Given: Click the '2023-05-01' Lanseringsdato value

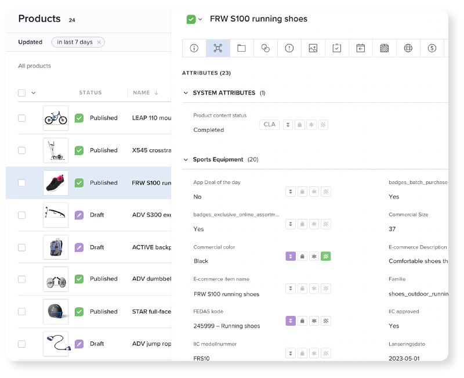Looking at the screenshot, I should click(404, 358).
